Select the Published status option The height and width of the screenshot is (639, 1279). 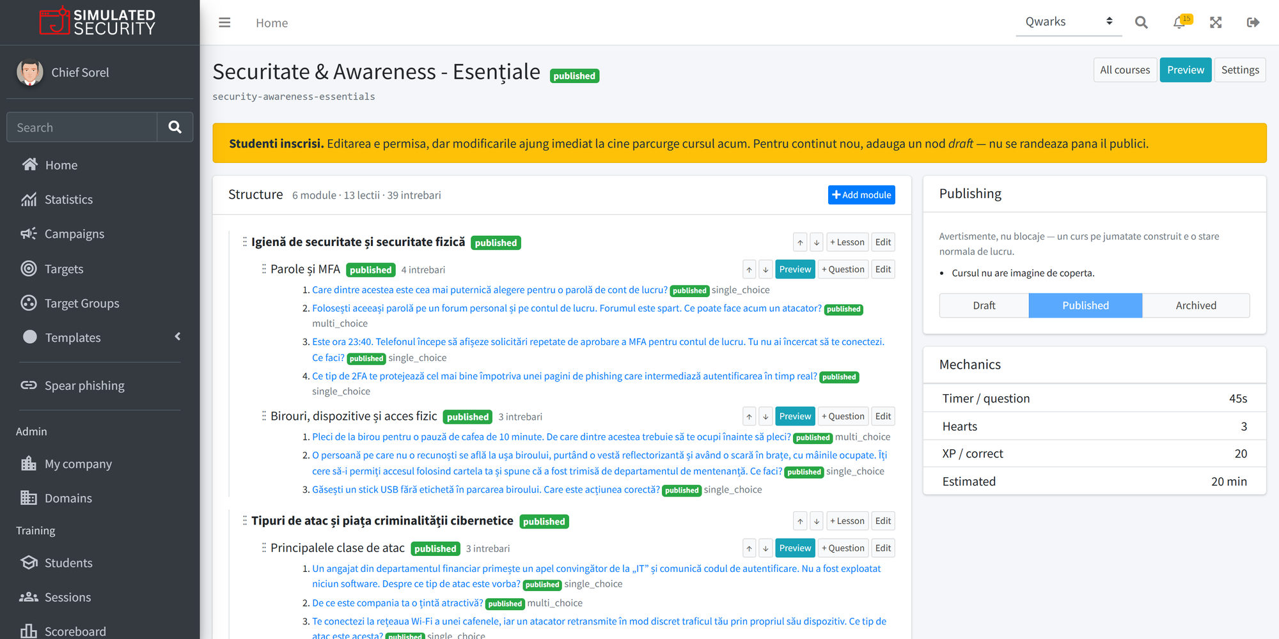click(x=1085, y=305)
